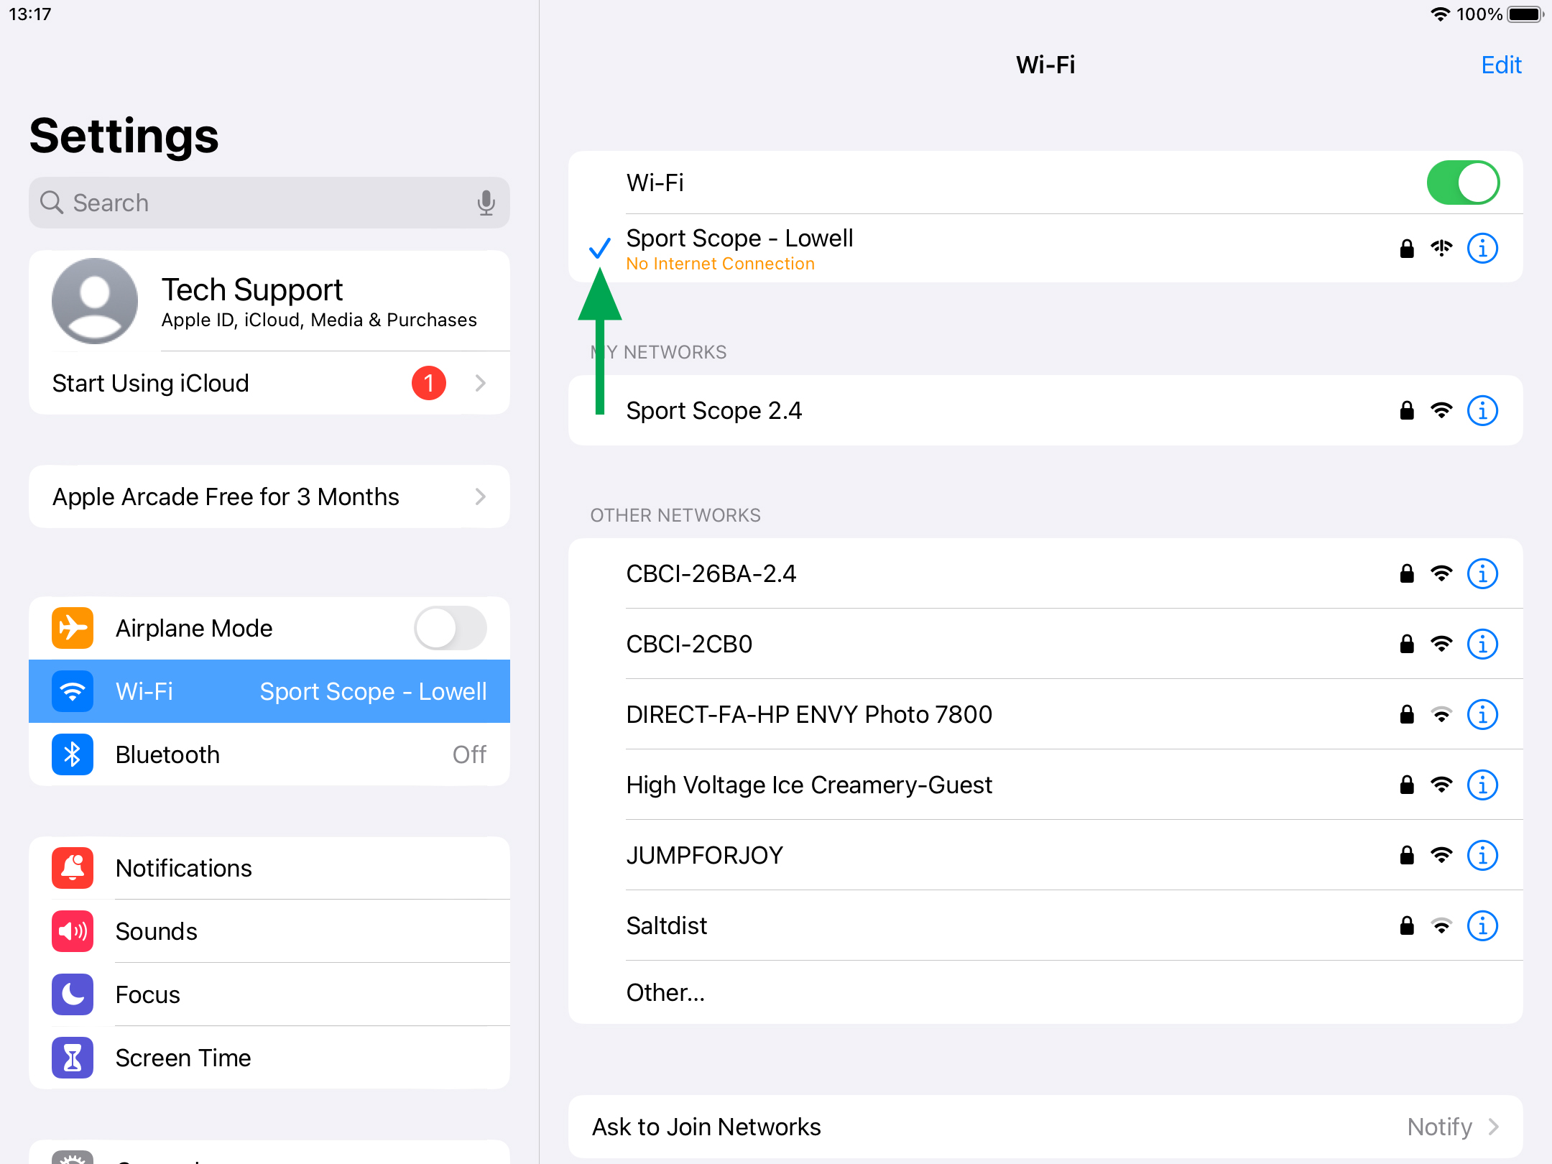Image resolution: width=1552 pixels, height=1164 pixels.
Task: Tap Sport Scope - Lowell name in list
Action: point(740,238)
